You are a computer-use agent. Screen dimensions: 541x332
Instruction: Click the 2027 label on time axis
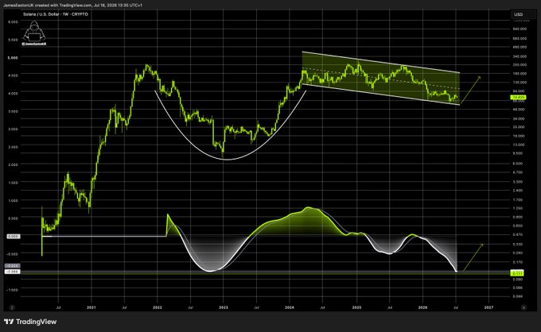pyautogui.click(x=488, y=307)
